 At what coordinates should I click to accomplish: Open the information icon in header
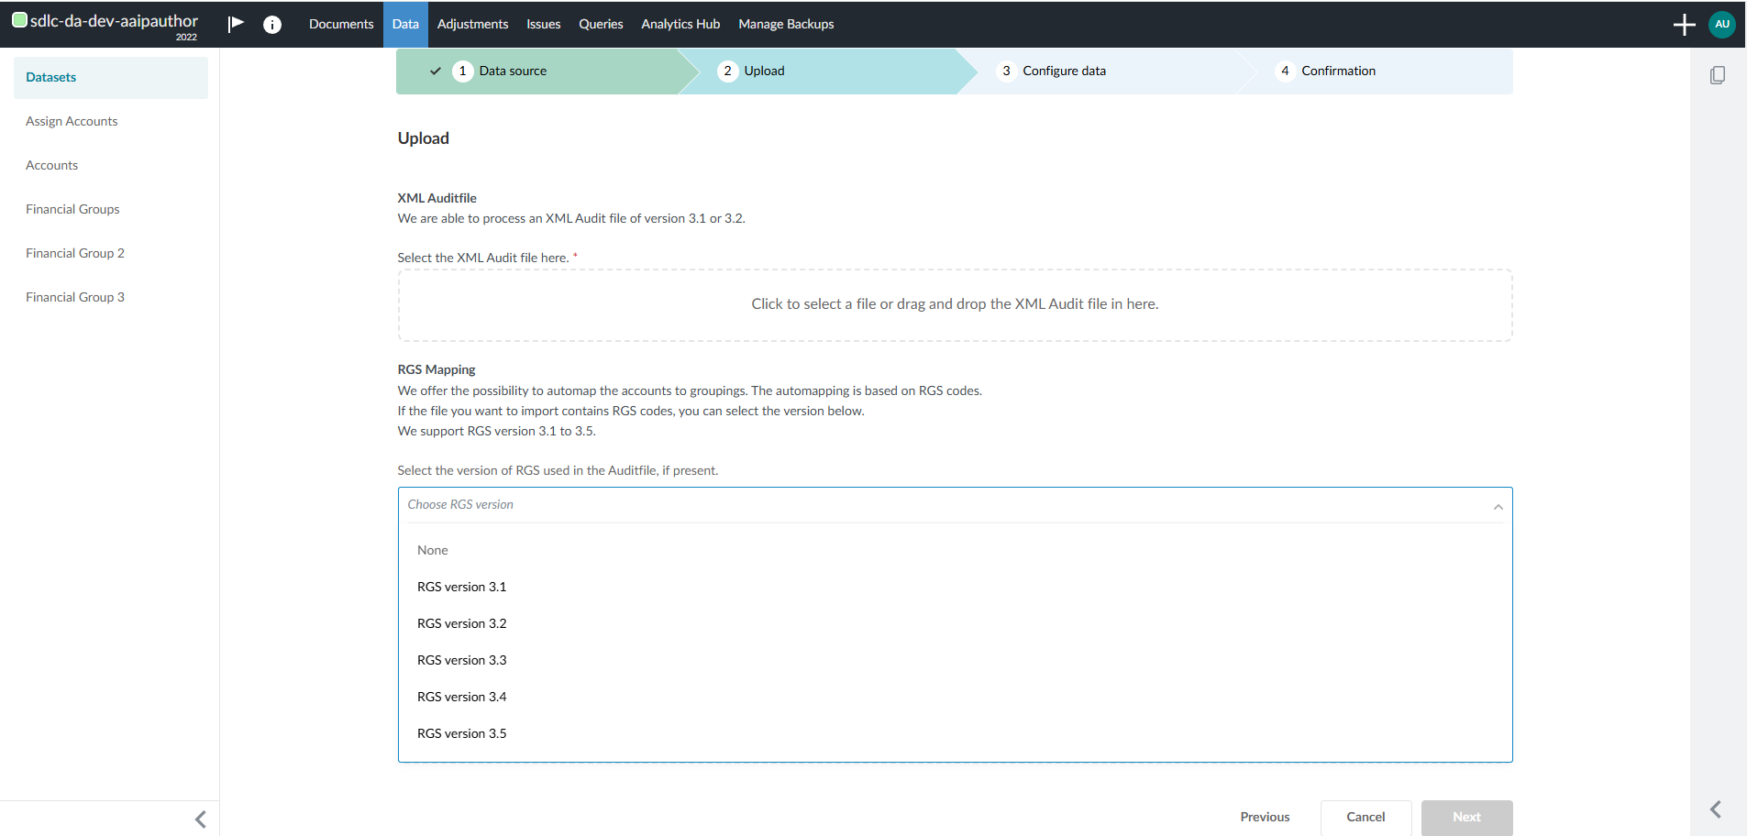(272, 25)
